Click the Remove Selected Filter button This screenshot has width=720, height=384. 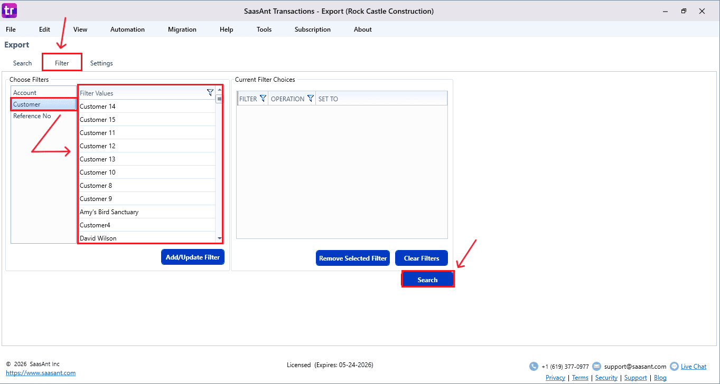tap(353, 258)
